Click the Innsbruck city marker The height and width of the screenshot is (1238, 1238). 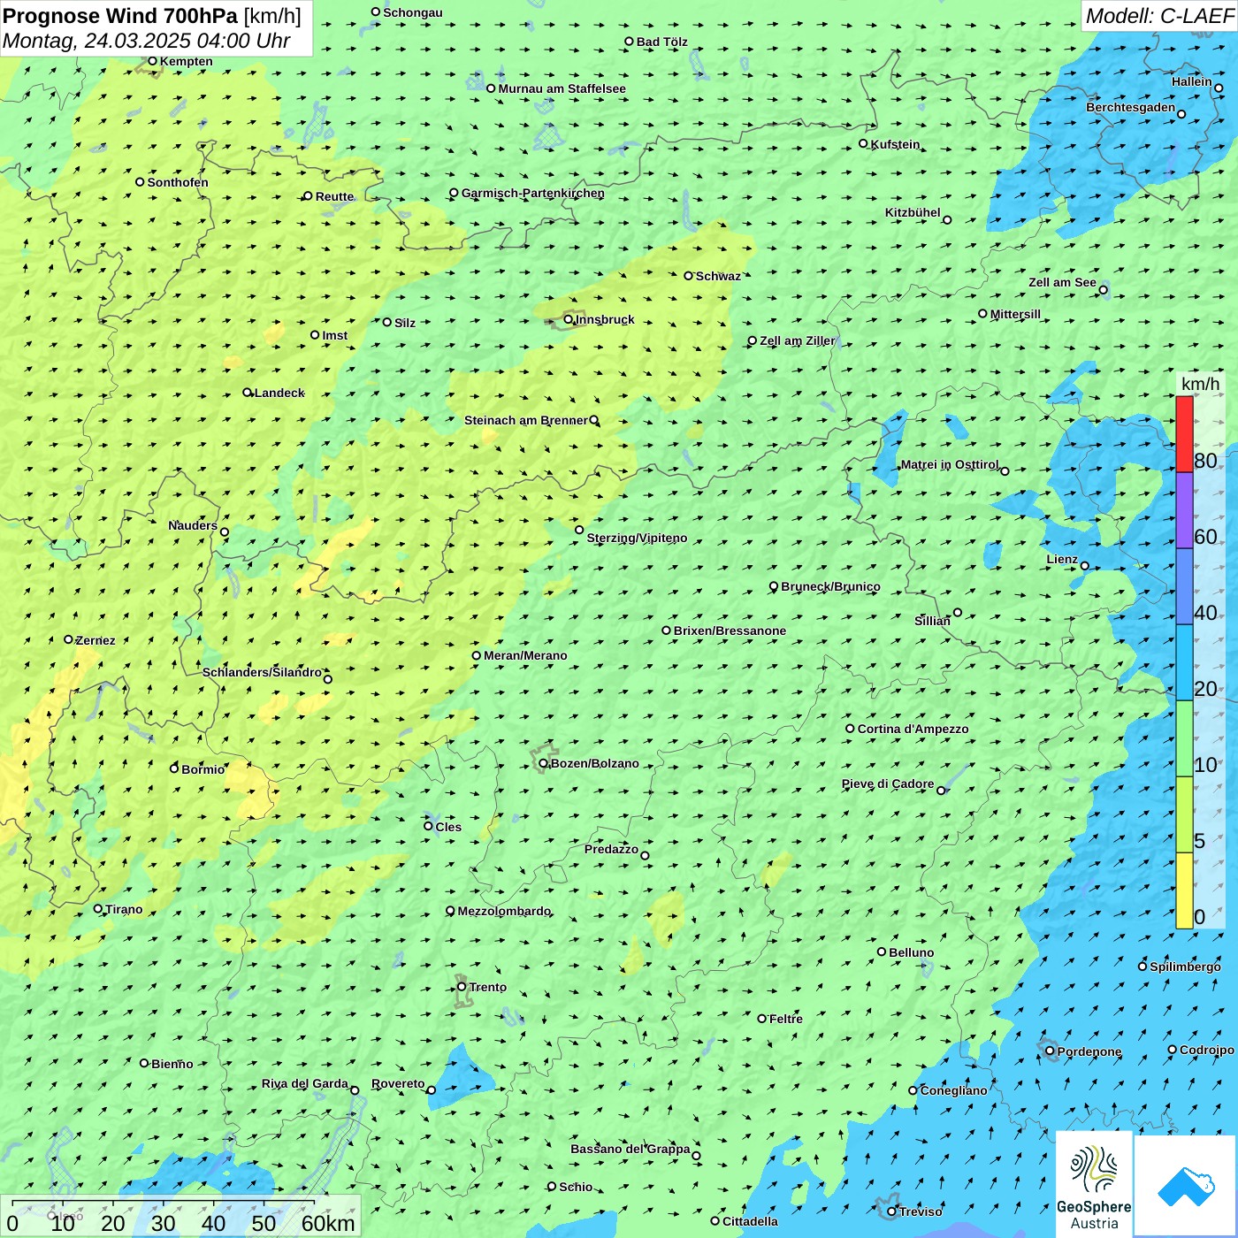569,319
